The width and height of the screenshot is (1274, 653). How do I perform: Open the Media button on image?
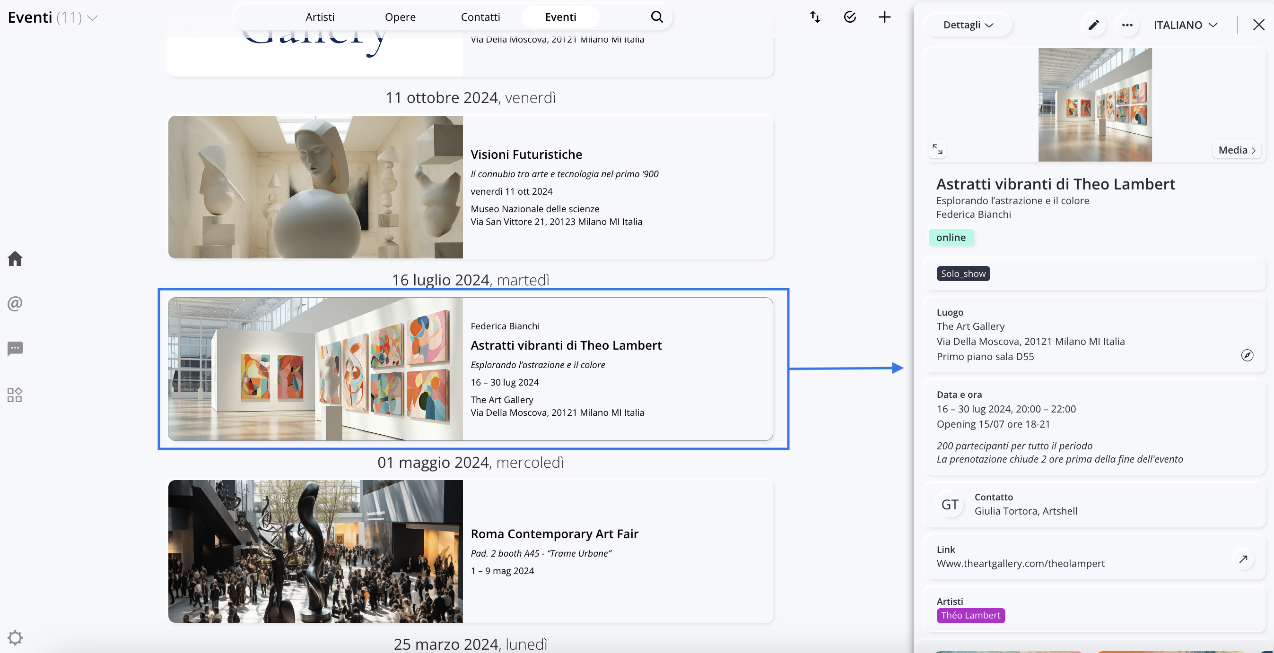pyautogui.click(x=1237, y=150)
